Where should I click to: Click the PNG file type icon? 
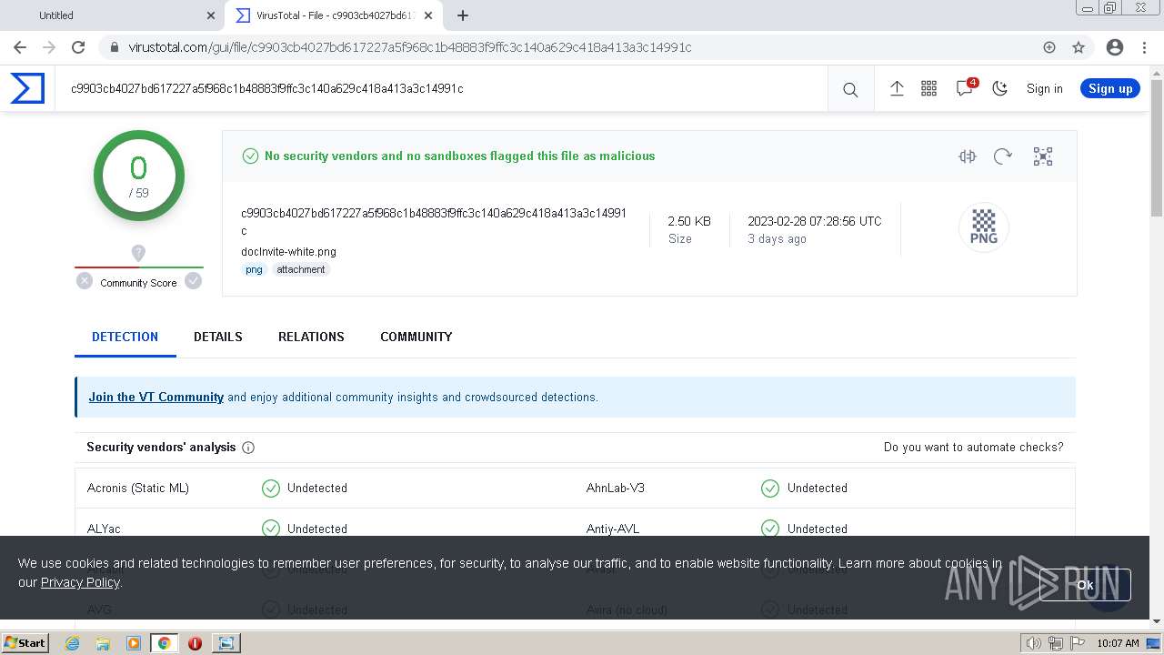coord(984,227)
